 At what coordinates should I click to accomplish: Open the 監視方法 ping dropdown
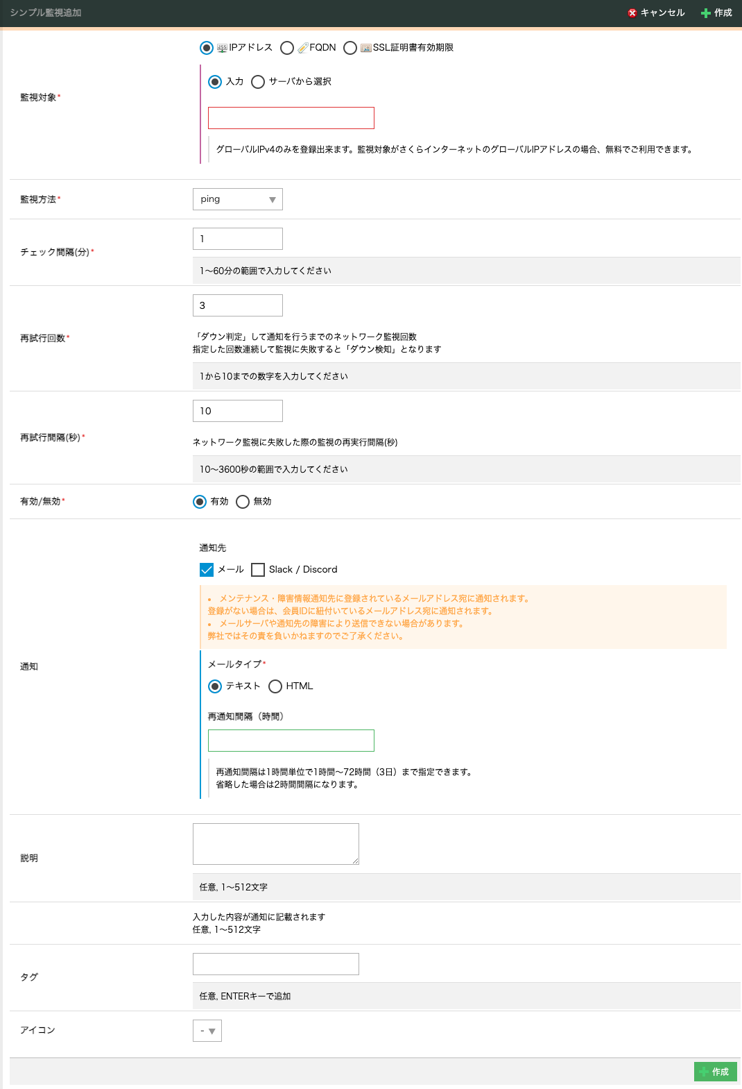coord(237,199)
